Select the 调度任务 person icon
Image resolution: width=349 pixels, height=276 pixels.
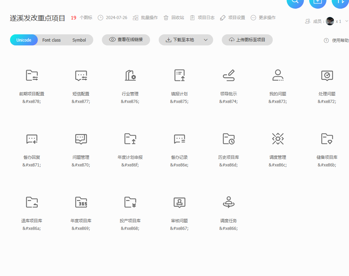(228, 202)
